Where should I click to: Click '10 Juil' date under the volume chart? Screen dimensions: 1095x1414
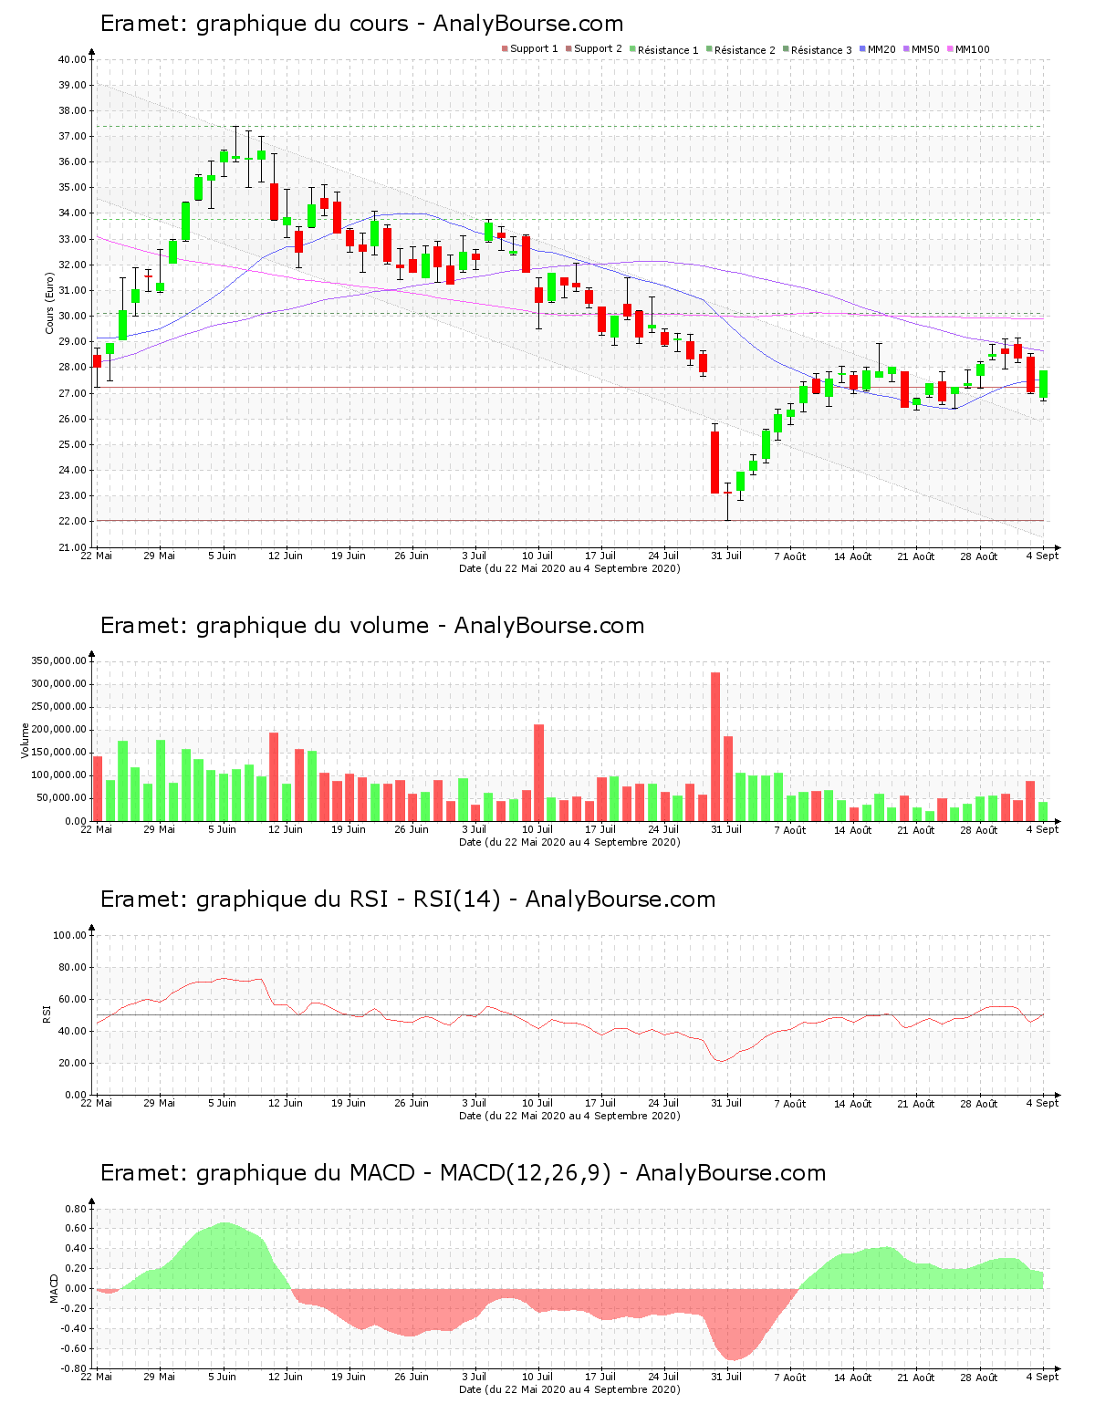click(x=538, y=829)
